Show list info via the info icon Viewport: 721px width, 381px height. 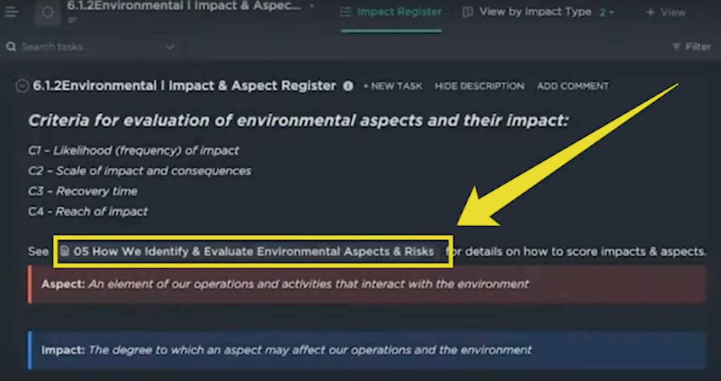pyautogui.click(x=348, y=86)
